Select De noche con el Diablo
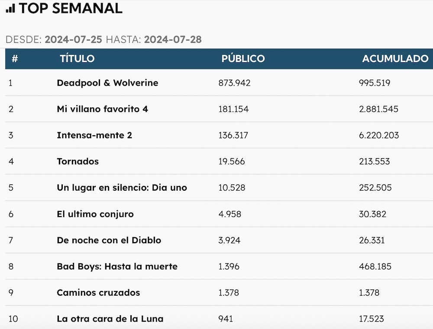The image size is (433, 329). pyautogui.click(x=109, y=240)
